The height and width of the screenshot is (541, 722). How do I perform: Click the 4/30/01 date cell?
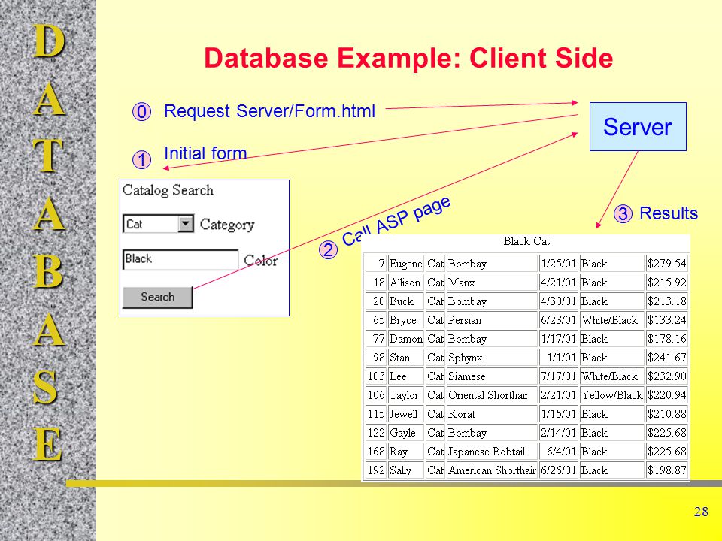559,301
